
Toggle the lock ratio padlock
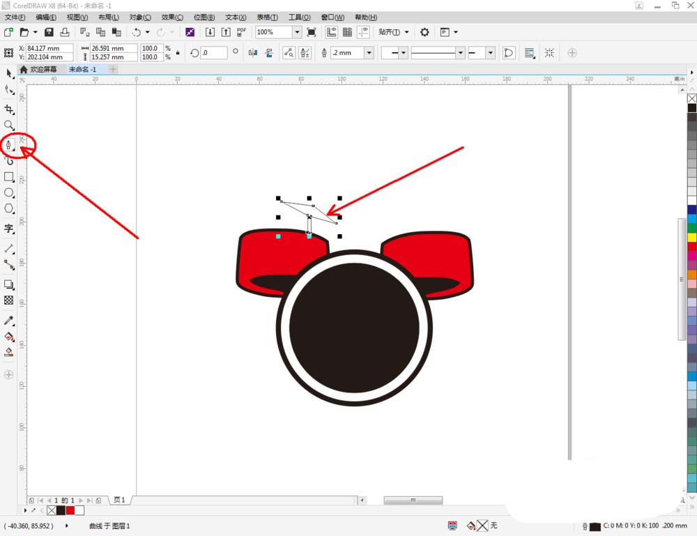(x=178, y=53)
